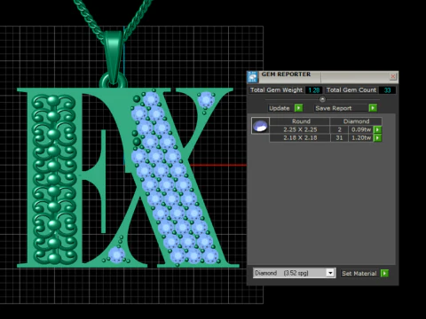
Task: Collapse the panel using the round arrow toggle
Action: coord(322,99)
